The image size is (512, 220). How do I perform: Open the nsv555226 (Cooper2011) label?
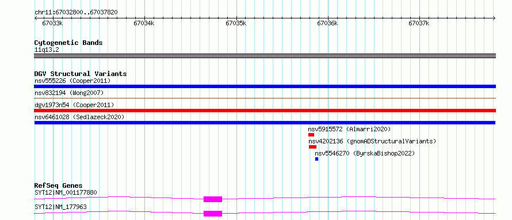pyautogui.click(x=72, y=81)
